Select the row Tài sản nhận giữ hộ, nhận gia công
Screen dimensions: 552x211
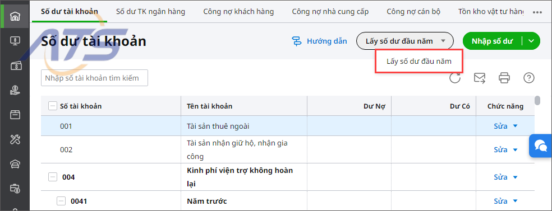(288, 149)
